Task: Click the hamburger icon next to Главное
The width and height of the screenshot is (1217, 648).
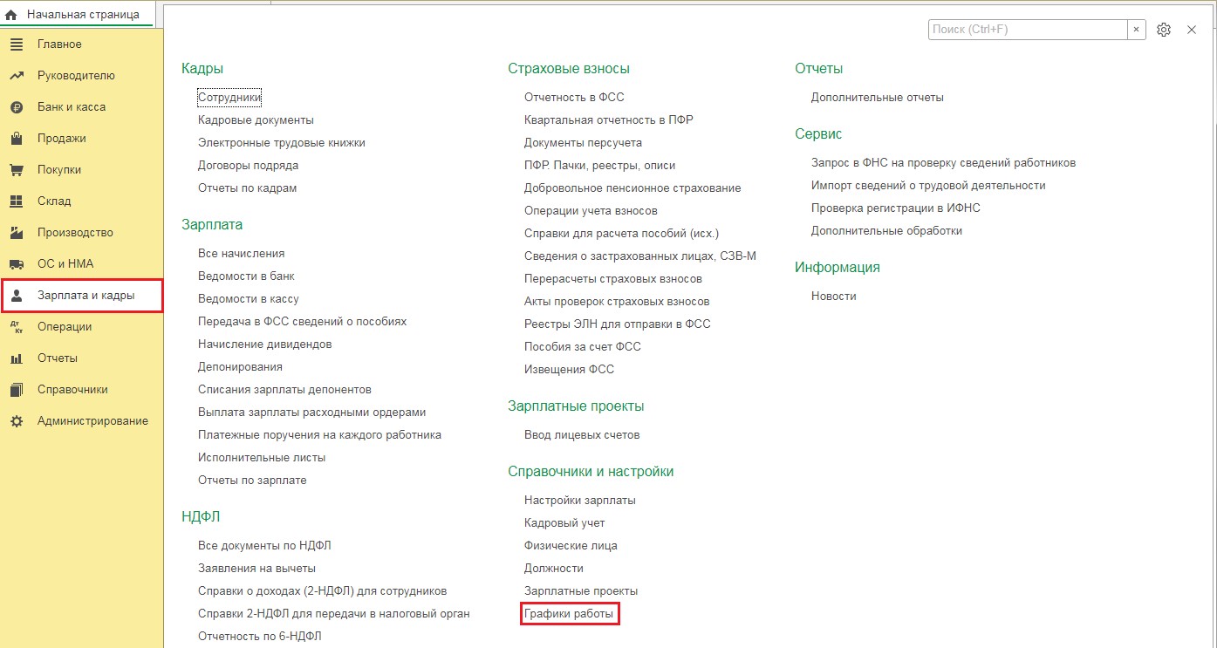Action: [x=16, y=44]
